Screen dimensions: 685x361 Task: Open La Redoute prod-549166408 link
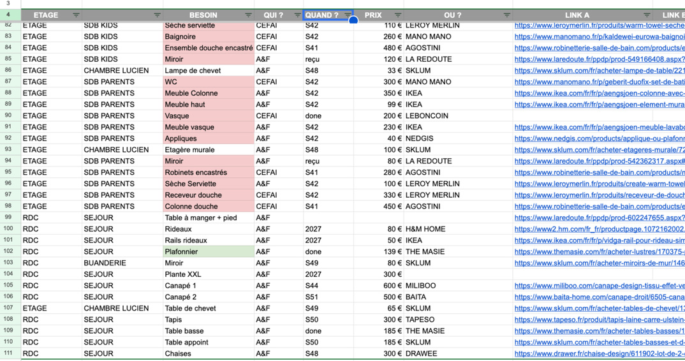(x=600, y=59)
